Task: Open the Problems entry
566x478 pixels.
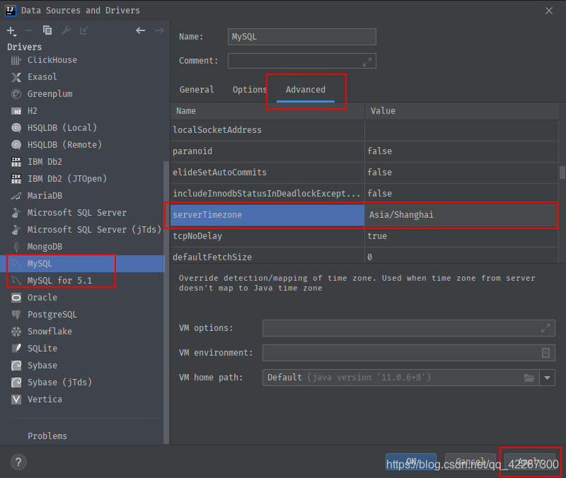Action: click(x=47, y=436)
